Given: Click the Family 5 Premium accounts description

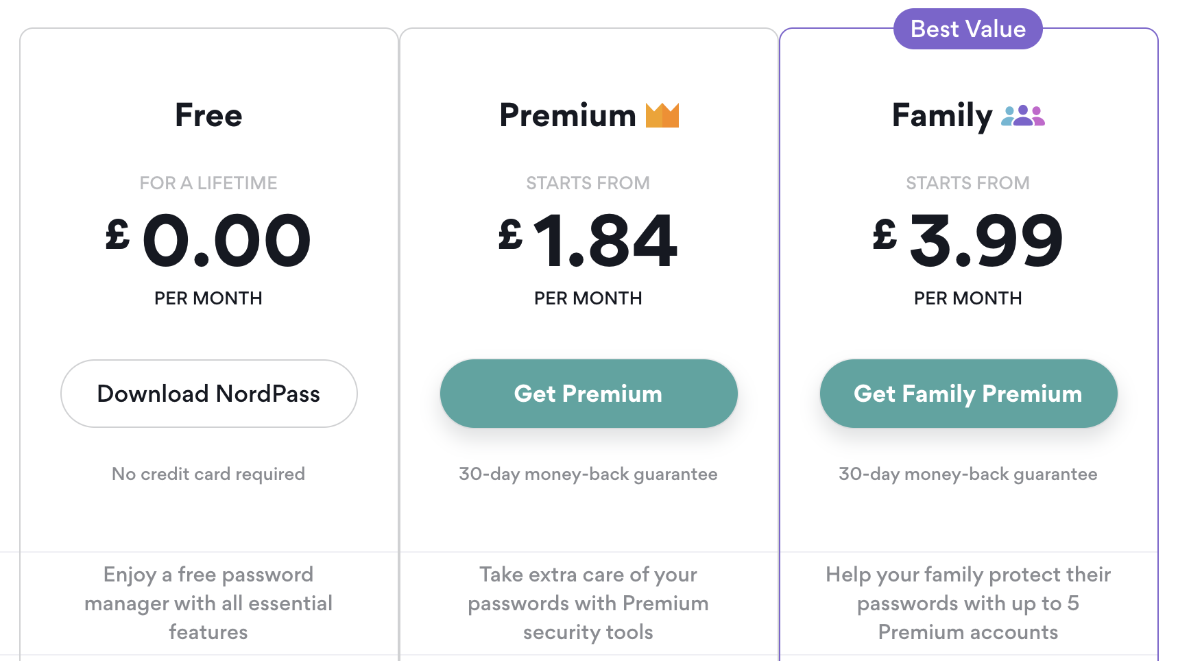Looking at the screenshot, I should click(968, 603).
